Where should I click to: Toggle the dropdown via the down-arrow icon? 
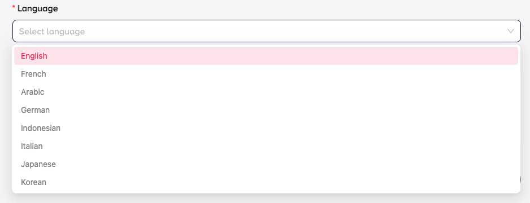point(510,31)
